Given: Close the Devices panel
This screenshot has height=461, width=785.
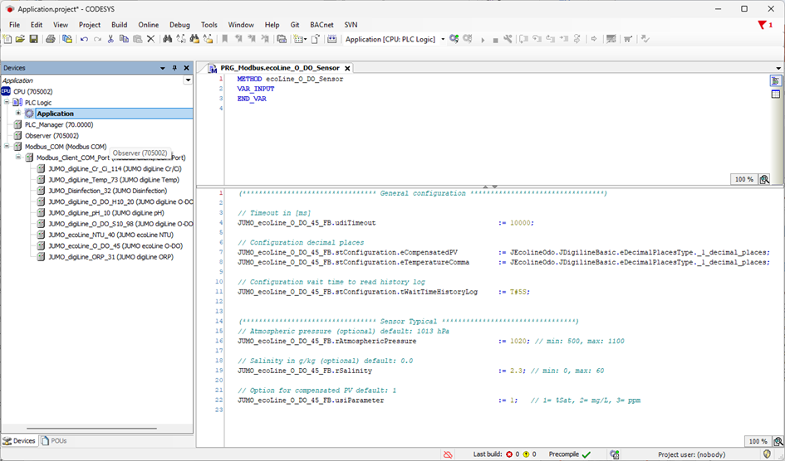Looking at the screenshot, I should pyautogui.click(x=186, y=68).
